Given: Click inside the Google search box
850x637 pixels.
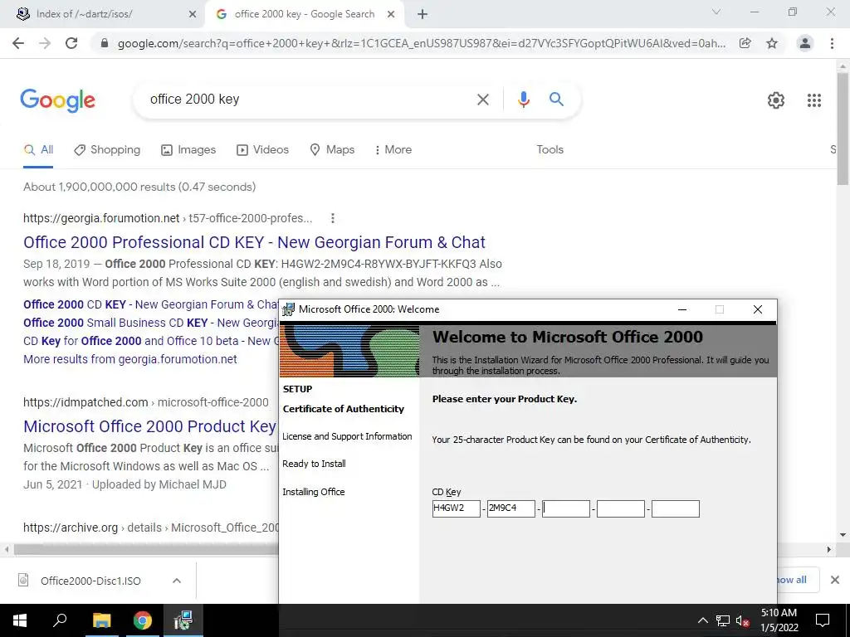Looking at the screenshot, I should [x=309, y=100].
